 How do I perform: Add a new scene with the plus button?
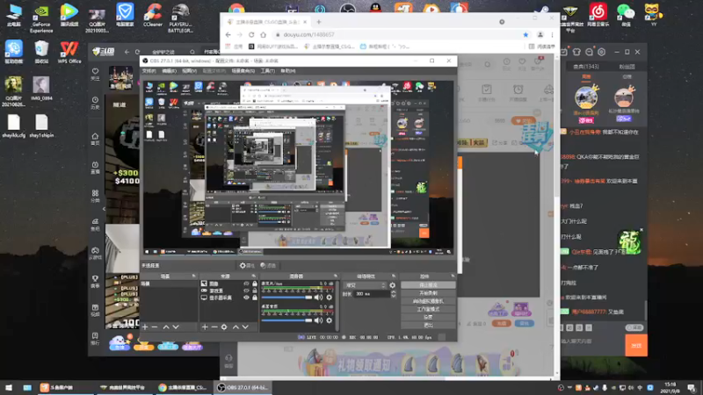(x=145, y=327)
